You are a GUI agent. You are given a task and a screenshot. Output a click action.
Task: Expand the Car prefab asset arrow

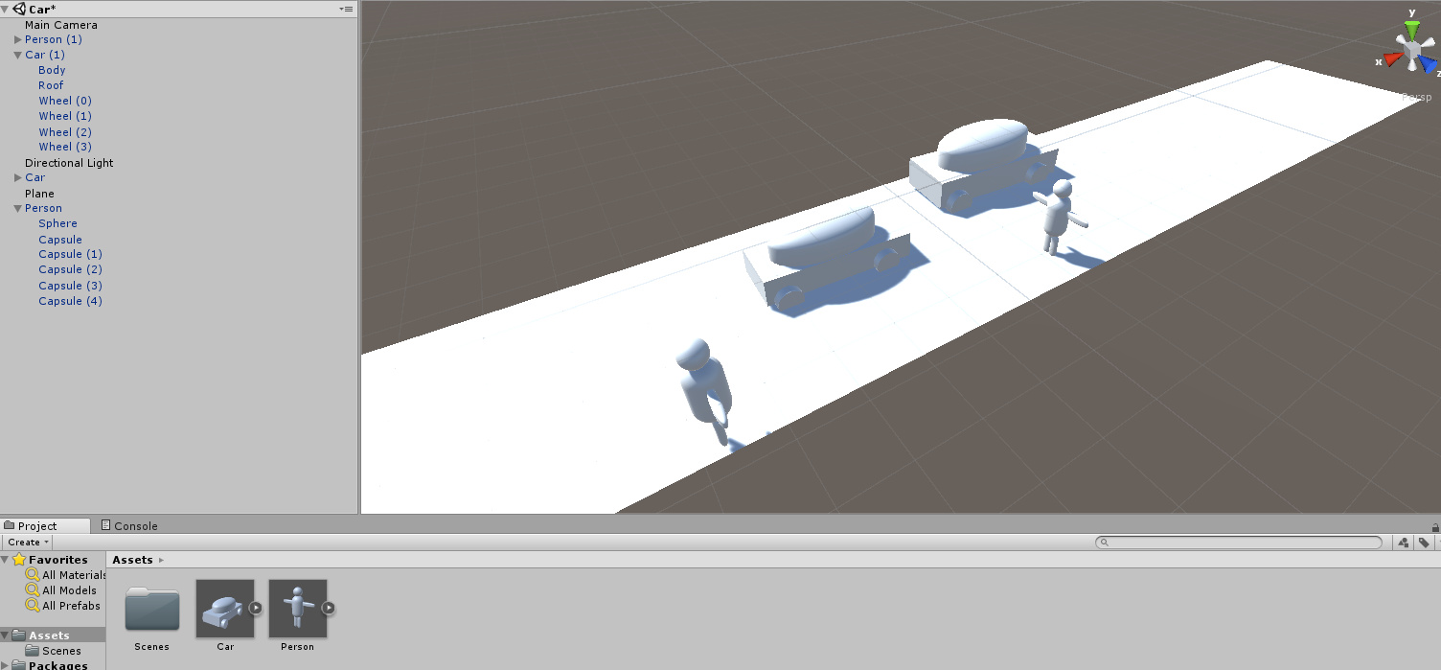[256, 608]
